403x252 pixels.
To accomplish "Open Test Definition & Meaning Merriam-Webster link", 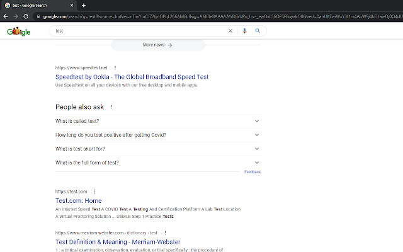I will [x=118, y=242].
